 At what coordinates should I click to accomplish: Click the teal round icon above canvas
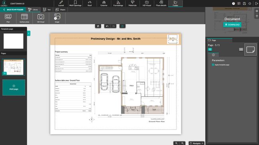(122, 26)
